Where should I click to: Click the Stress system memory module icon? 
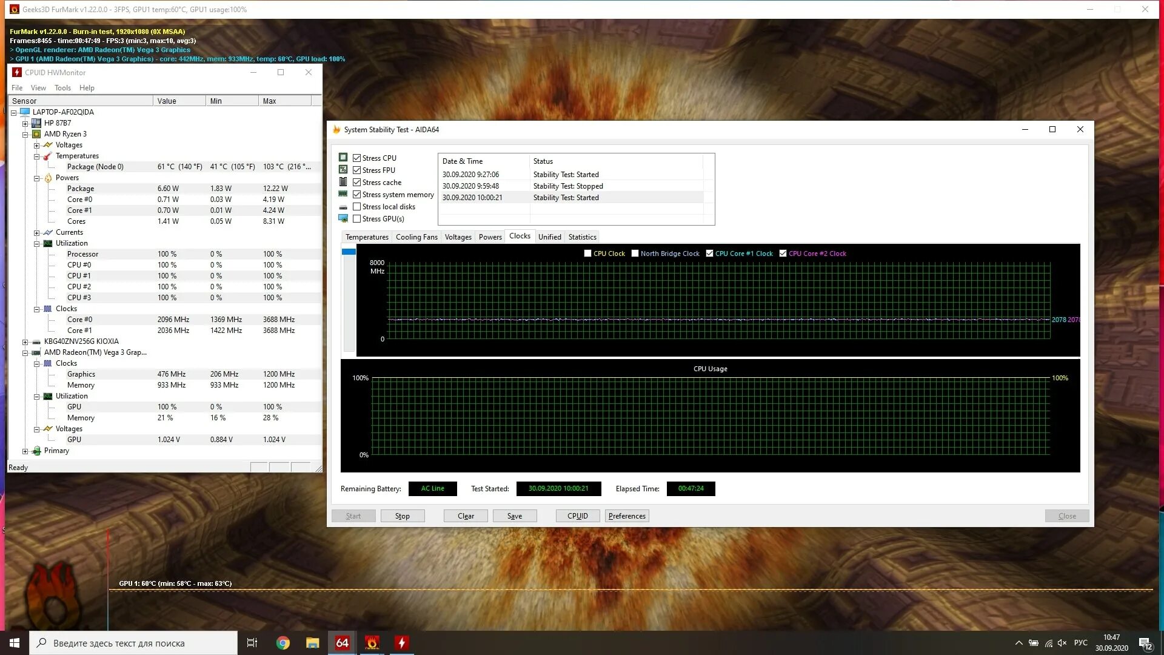343,194
